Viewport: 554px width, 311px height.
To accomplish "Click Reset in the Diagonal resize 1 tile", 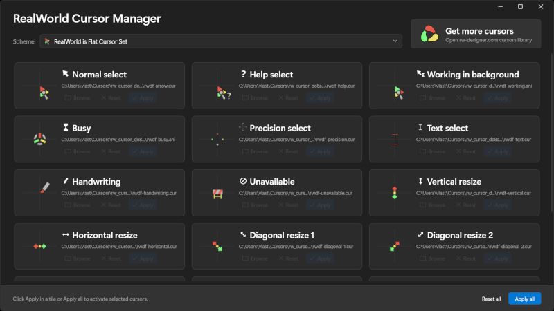I will click(288, 258).
